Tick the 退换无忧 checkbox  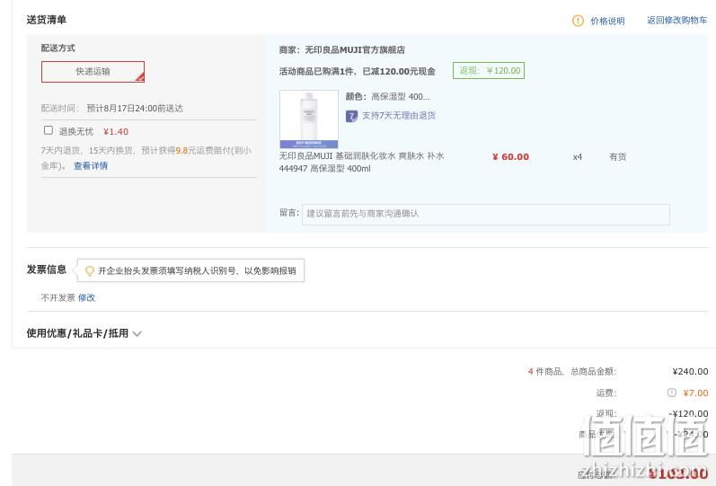click(48, 130)
